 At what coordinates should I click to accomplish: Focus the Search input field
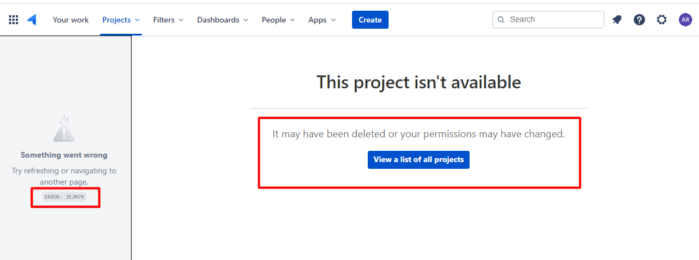548,20
